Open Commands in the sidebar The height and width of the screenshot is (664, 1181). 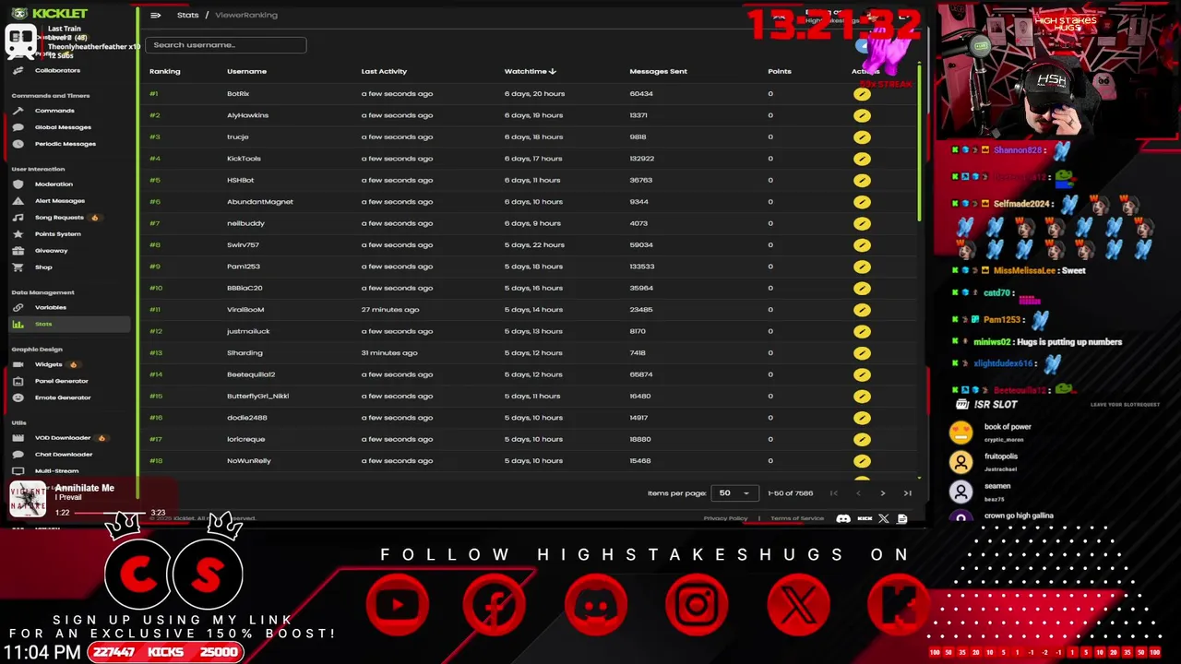tap(54, 111)
